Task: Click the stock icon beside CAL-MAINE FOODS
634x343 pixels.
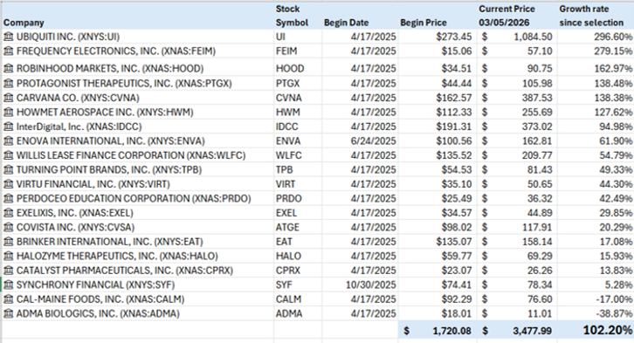Action: coord(8,299)
